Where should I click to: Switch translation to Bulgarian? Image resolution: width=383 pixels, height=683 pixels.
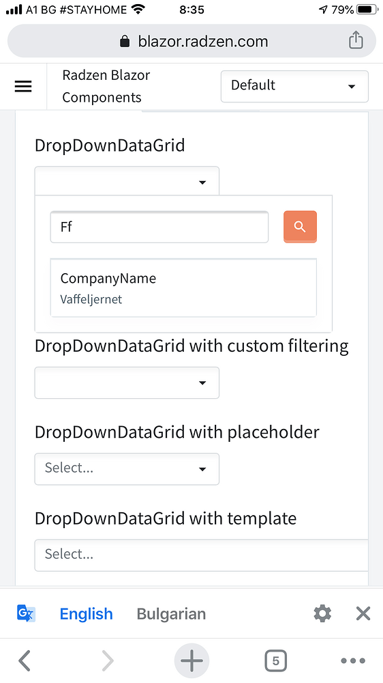[171, 614]
